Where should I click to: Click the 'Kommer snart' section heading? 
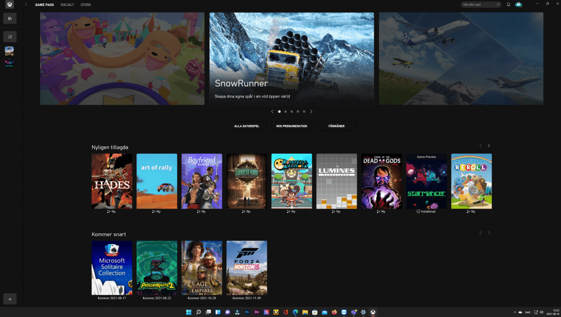[109, 234]
